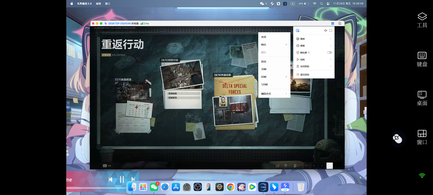Open the 编辑 menu in menu bar
Image resolution: width=433 pixels, height=195 pixels.
pos(98,3)
